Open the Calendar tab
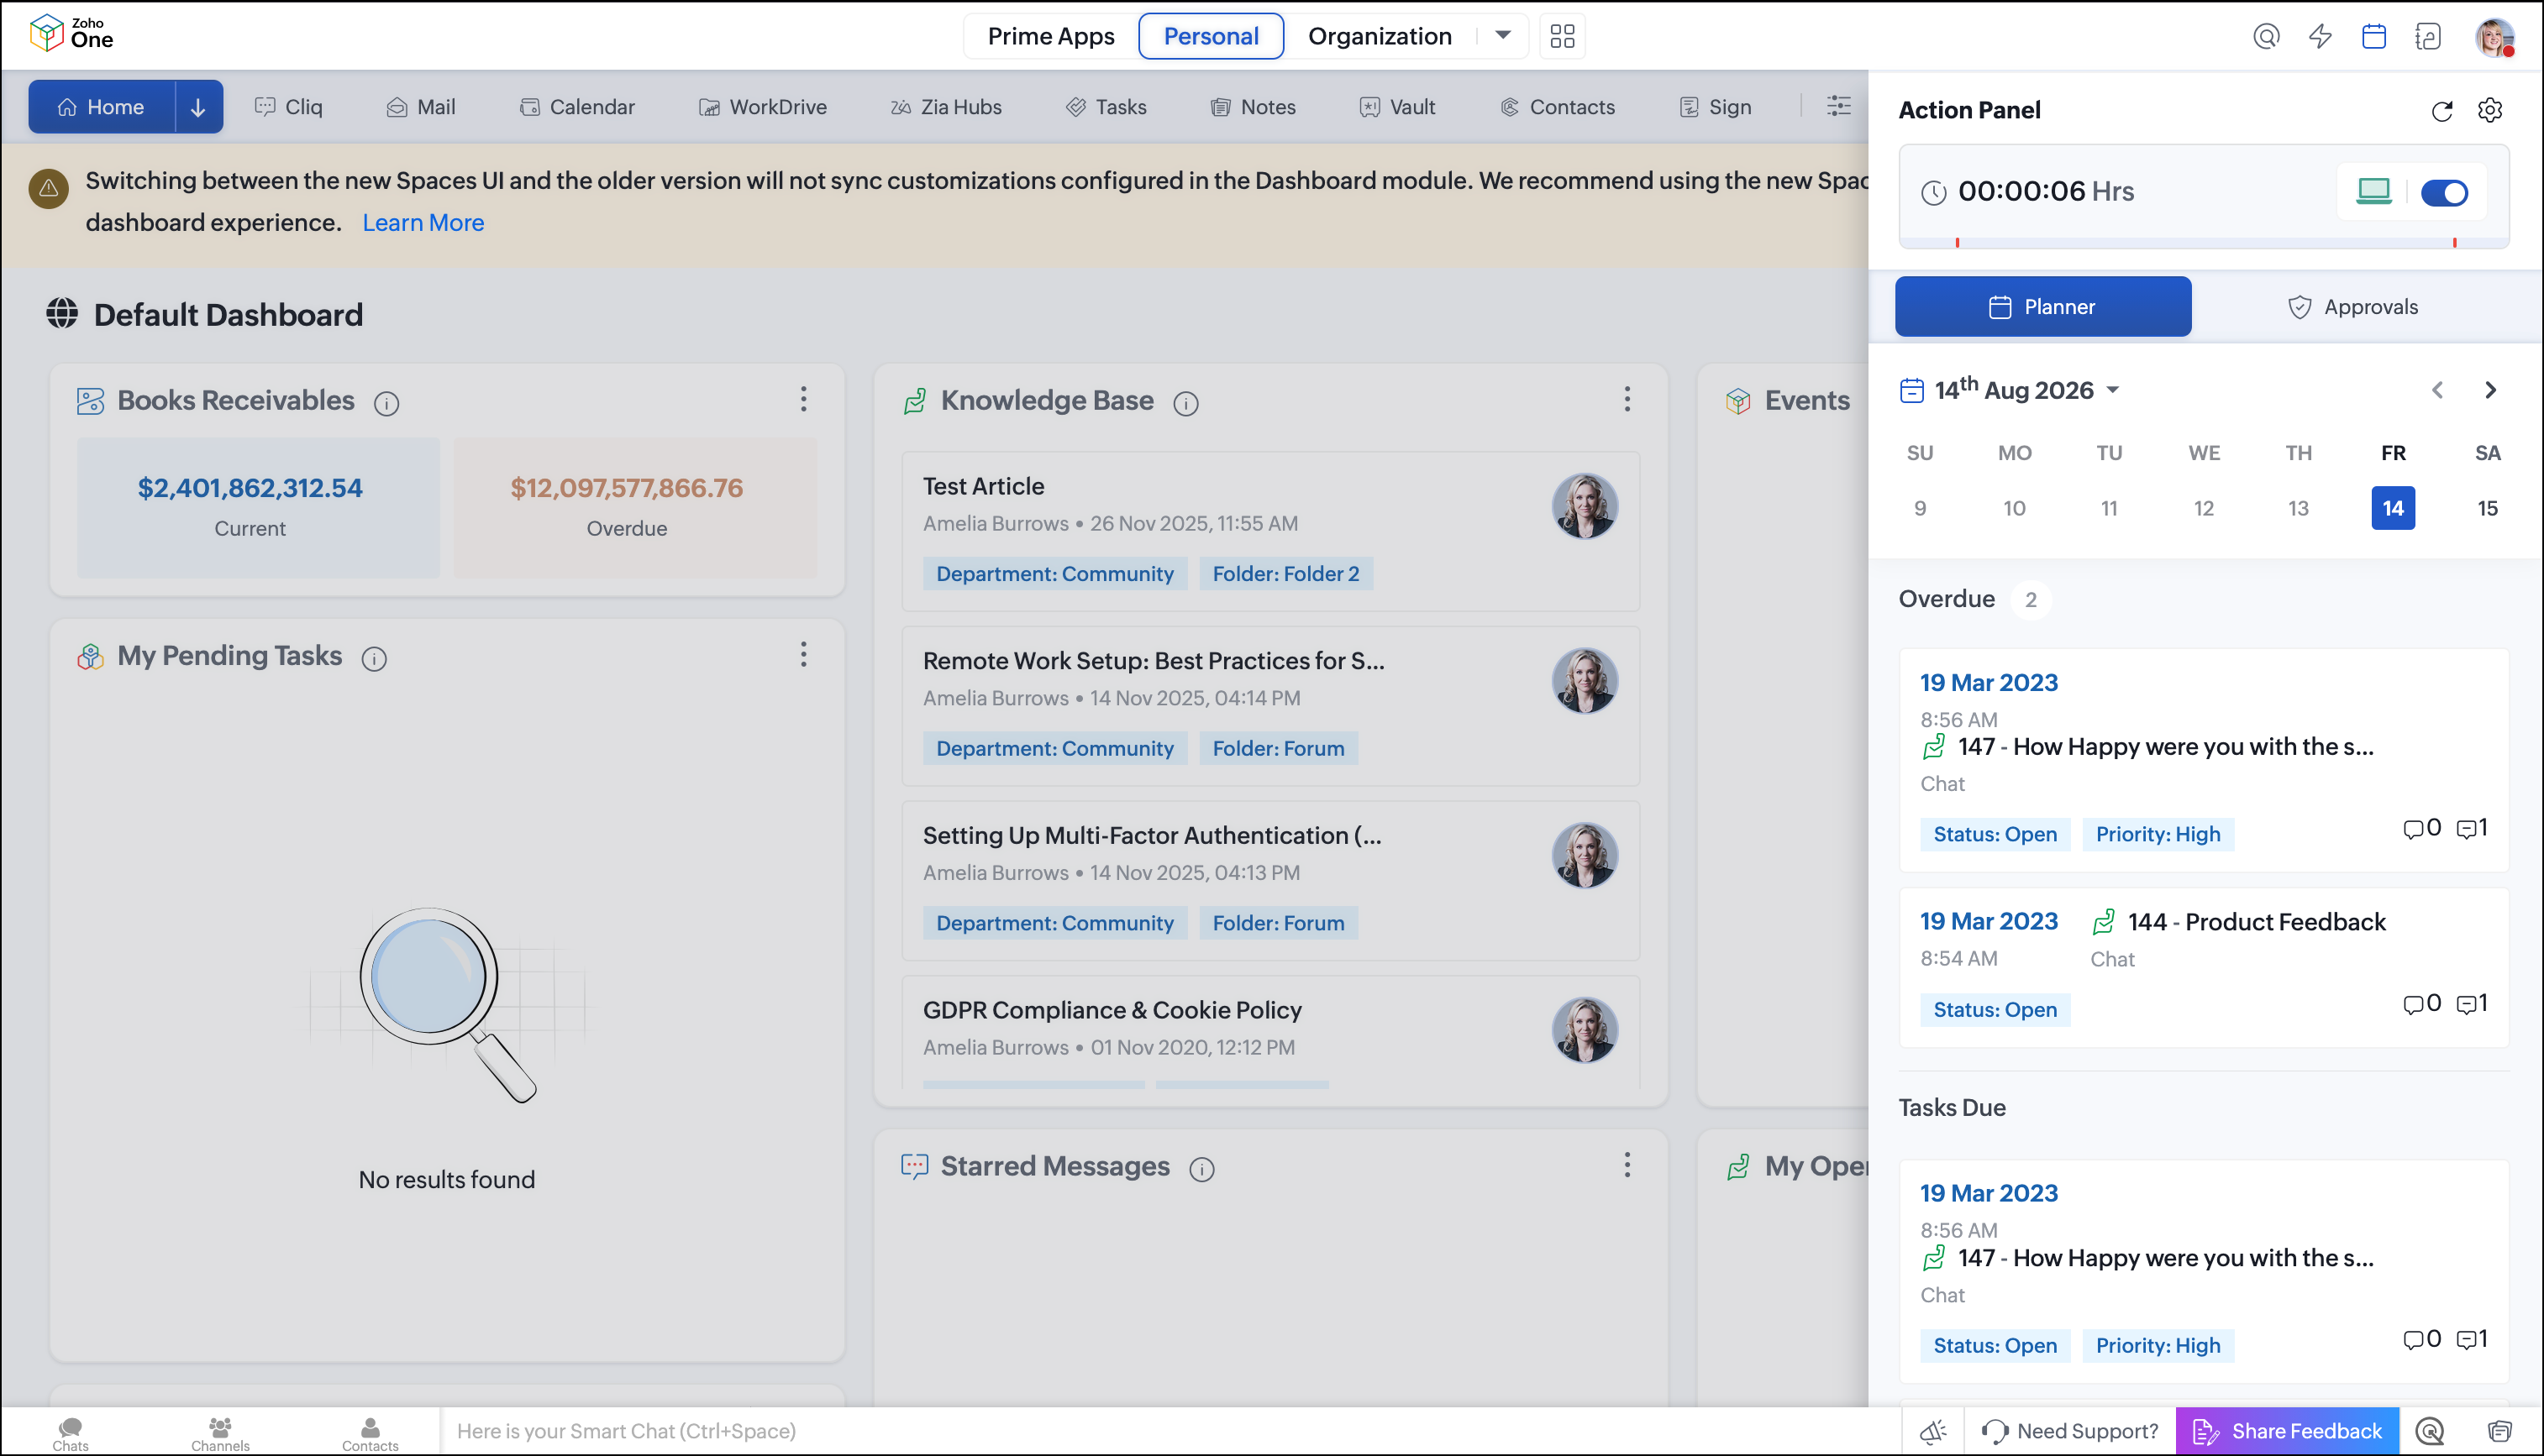2544x1456 pixels. [x=577, y=107]
